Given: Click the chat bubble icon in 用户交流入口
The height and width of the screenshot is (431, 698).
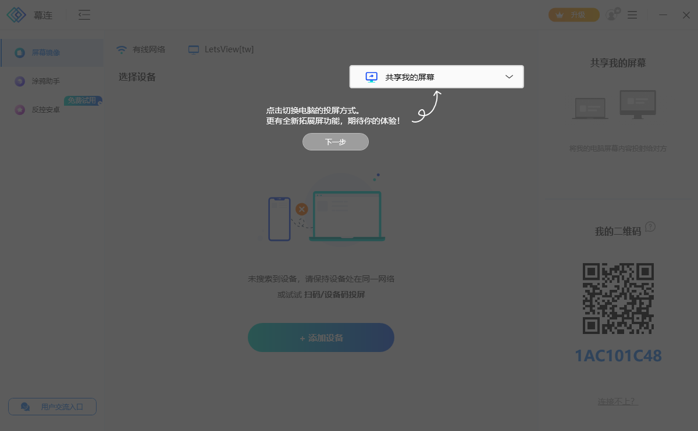Looking at the screenshot, I should [25, 407].
